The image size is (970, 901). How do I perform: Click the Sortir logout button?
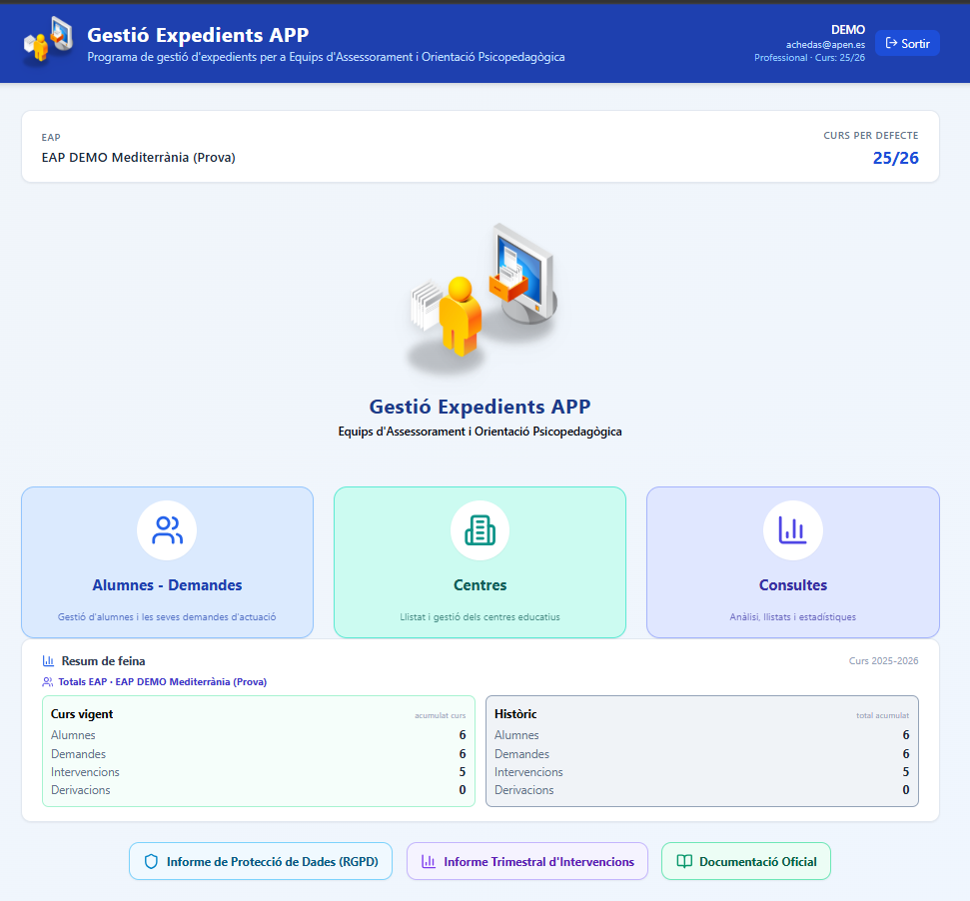tap(907, 43)
